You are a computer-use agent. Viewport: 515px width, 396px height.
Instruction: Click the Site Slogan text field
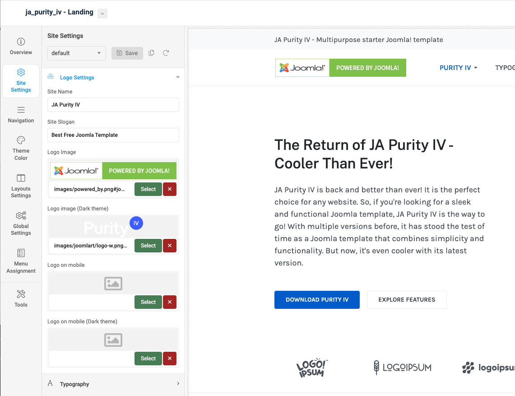[113, 135]
